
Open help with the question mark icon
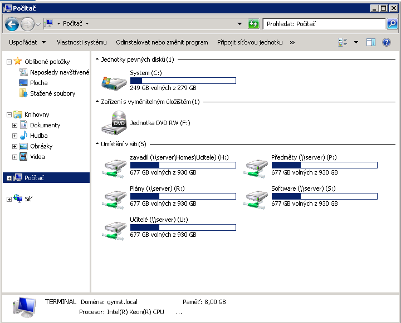[x=387, y=42]
